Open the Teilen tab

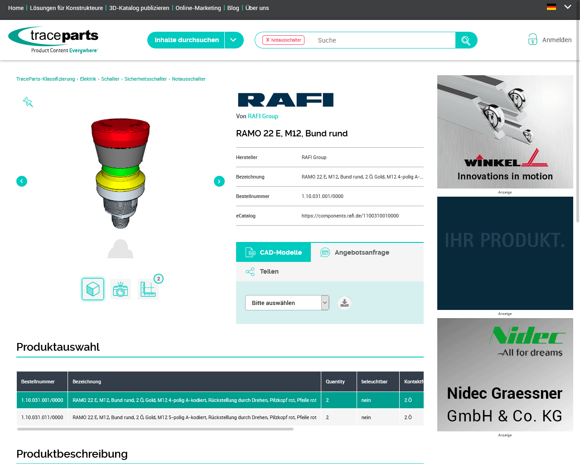[x=262, y=271]
